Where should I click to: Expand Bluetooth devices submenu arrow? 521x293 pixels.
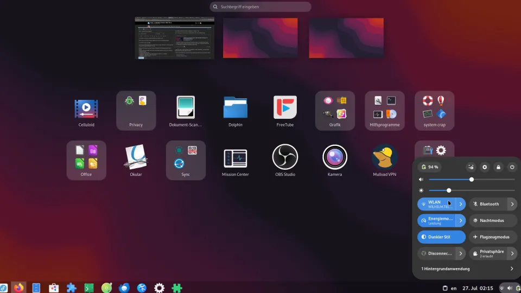click(512, 204)
